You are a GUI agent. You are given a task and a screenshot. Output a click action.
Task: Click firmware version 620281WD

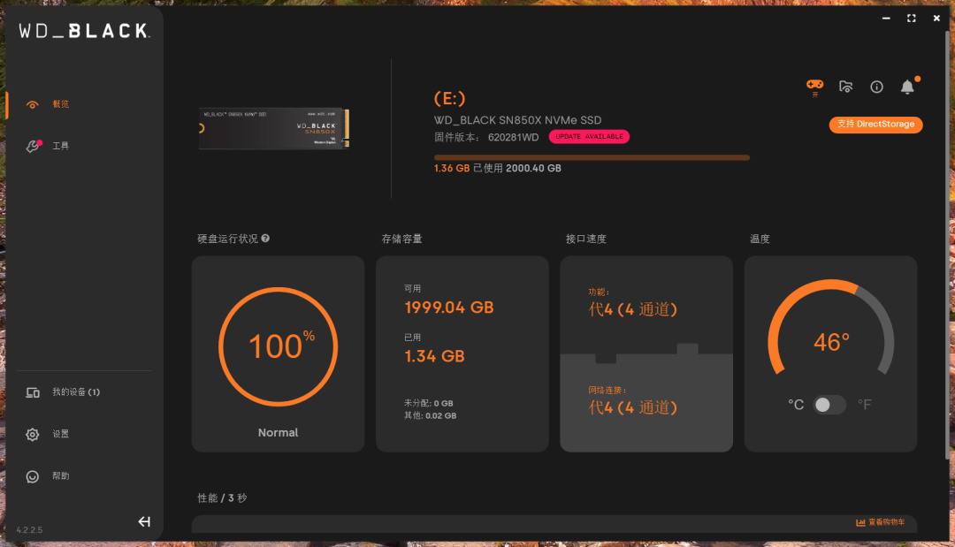[514, 138]
